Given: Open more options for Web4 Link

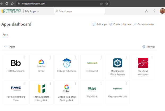Looking at the screenshot, I should click(x=101, y=83).
